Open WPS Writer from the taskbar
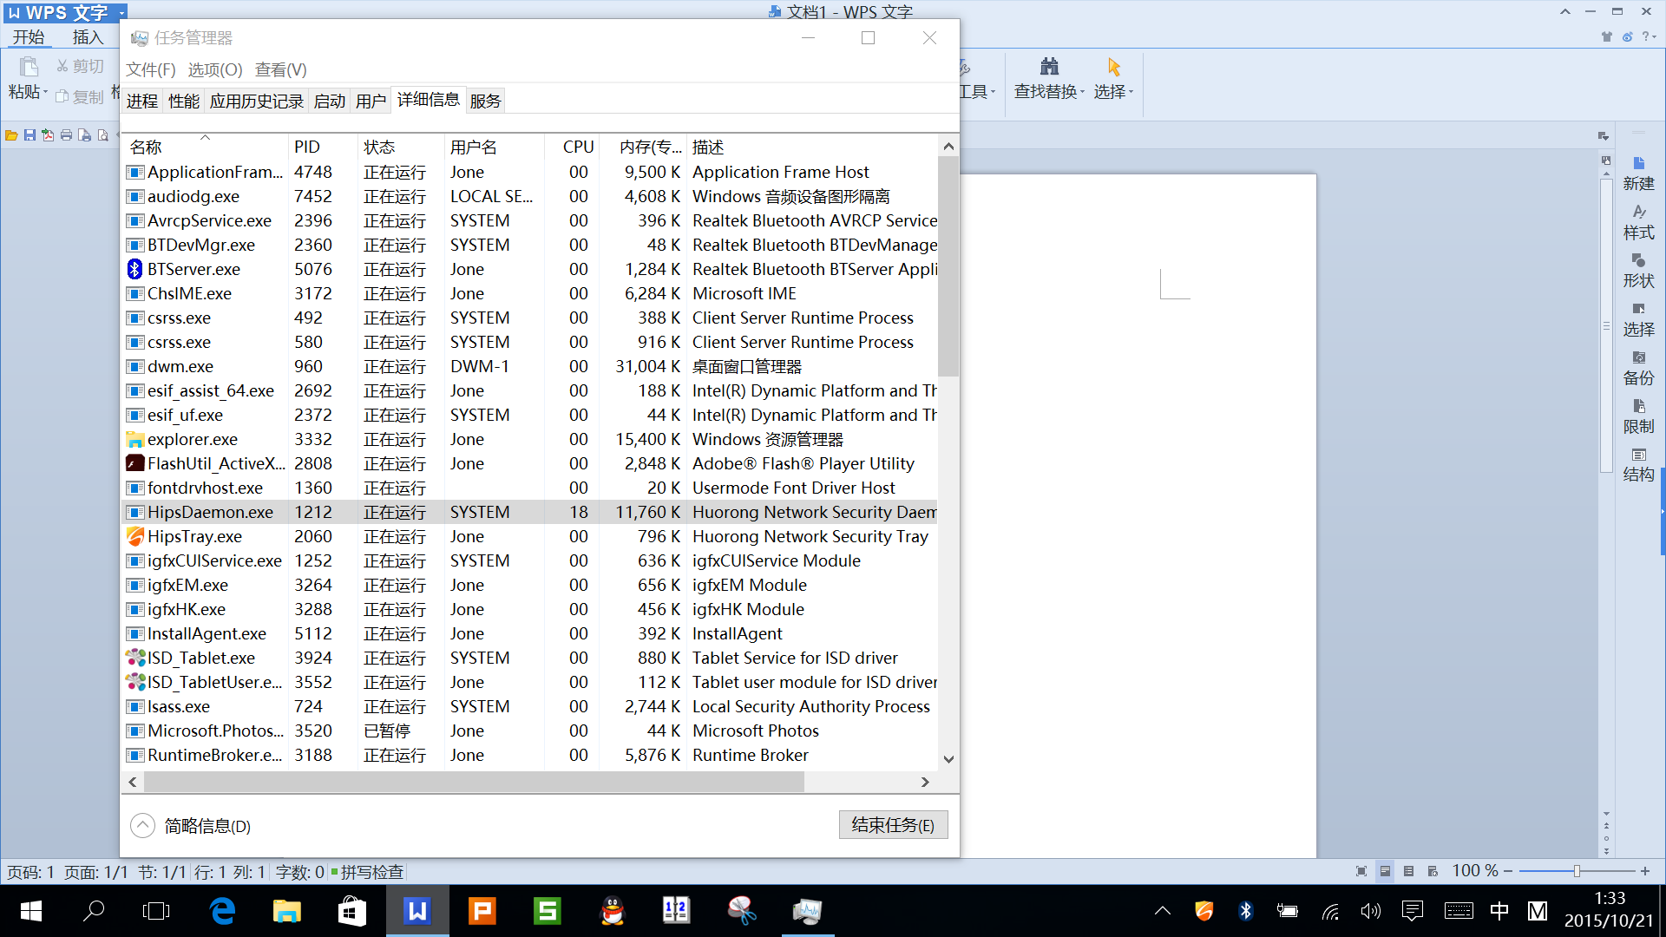1666x937 pixels. pyautogui.click(x=417, y=911)
